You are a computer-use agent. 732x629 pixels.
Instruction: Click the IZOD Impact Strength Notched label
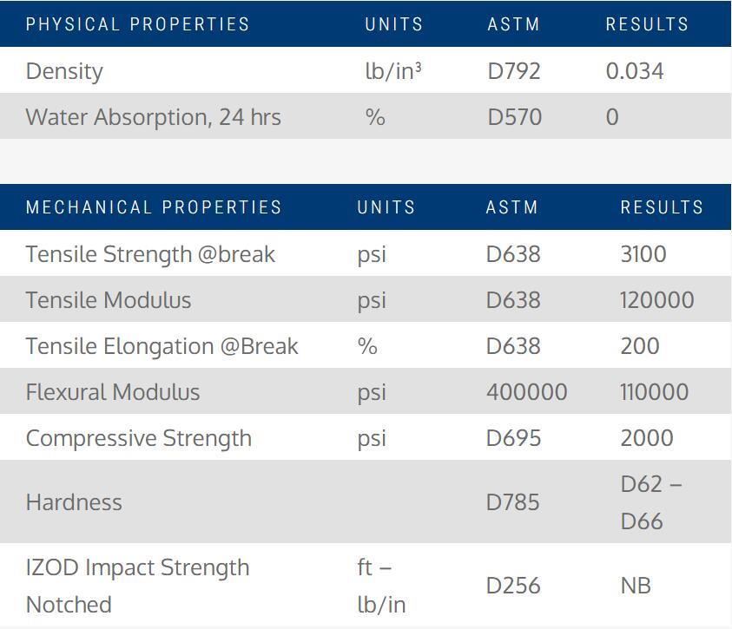pyautogui.click(x=137, y=586)
